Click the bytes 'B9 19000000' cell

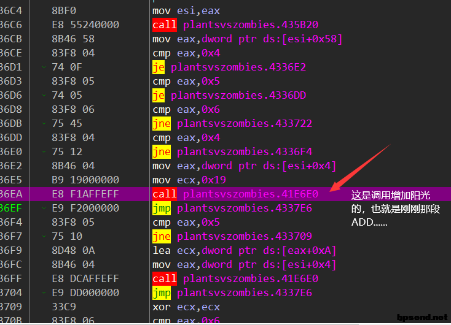pos(85,180)
